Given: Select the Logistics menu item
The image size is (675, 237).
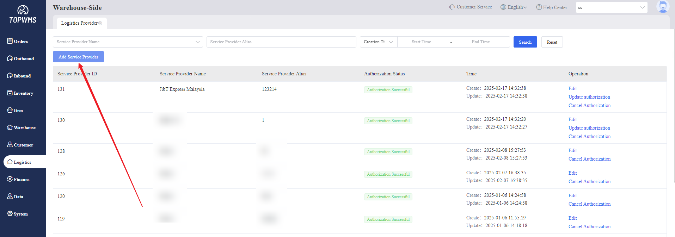Looking at the screenshot, I should coord(22,162).
